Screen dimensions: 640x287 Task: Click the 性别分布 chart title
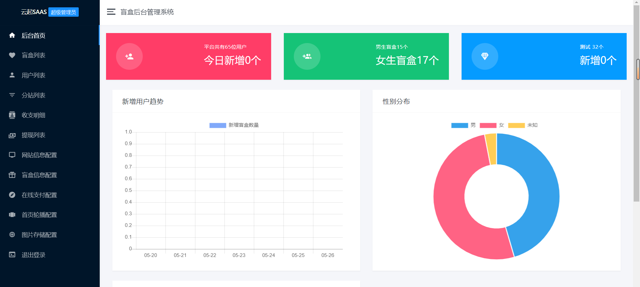point(396,101)
